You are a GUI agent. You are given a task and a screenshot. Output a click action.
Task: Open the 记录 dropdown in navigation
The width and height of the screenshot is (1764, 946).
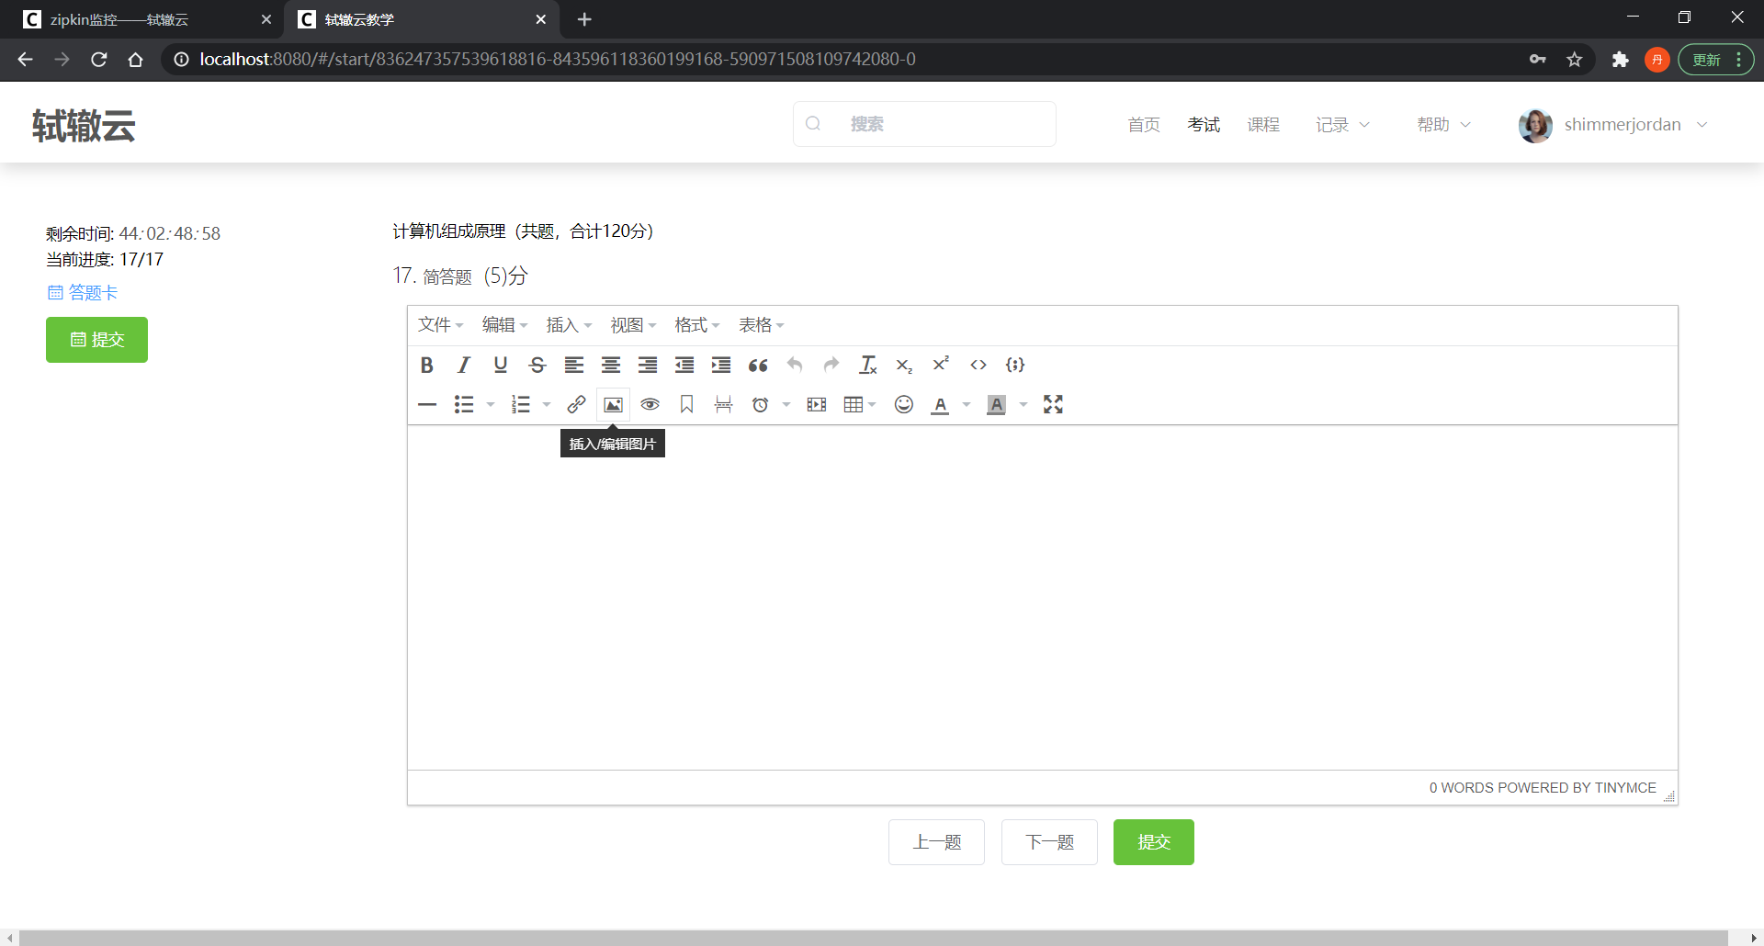[1342, 124]
